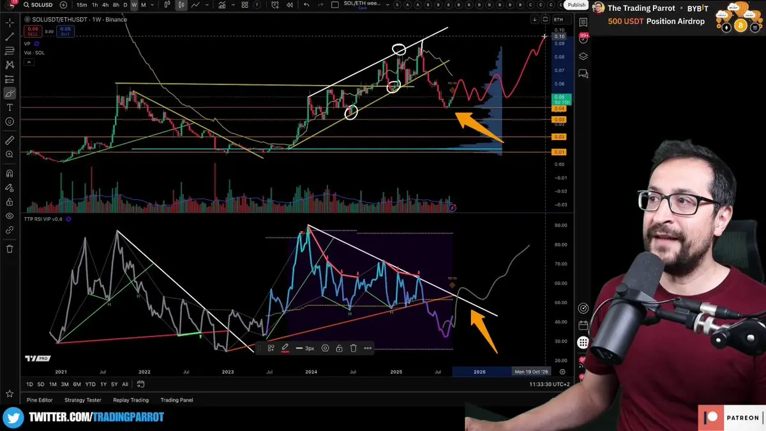Select the 6M date range
The width and height of the screenshot is (766, 431).
(77, 384)
